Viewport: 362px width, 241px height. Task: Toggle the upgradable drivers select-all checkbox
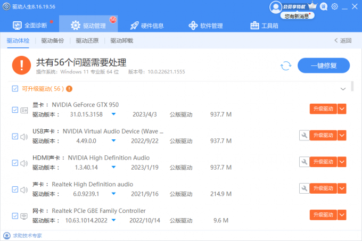(x=14, y=89)
